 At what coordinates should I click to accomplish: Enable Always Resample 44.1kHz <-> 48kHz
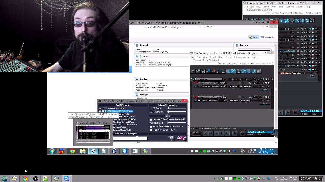[x=151, y=127]
